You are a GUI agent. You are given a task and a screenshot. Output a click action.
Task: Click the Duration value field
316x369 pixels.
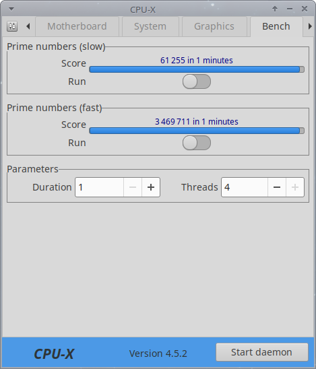(99, 187)
